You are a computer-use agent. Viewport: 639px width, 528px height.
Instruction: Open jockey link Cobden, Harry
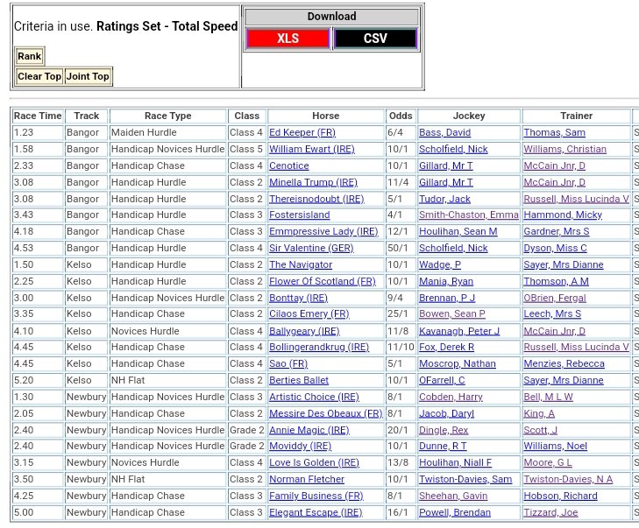pos(451,397)
